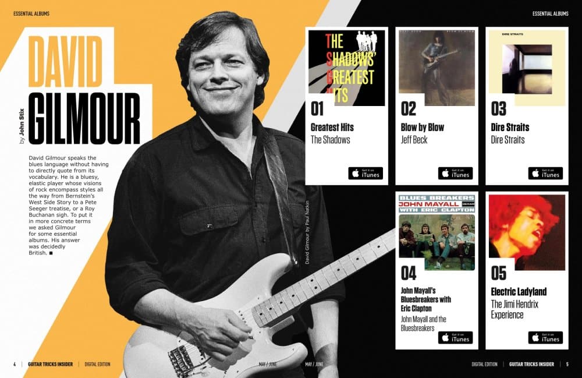Click the Greatest Hits album title
582x378 pixels.
point(332,128)
